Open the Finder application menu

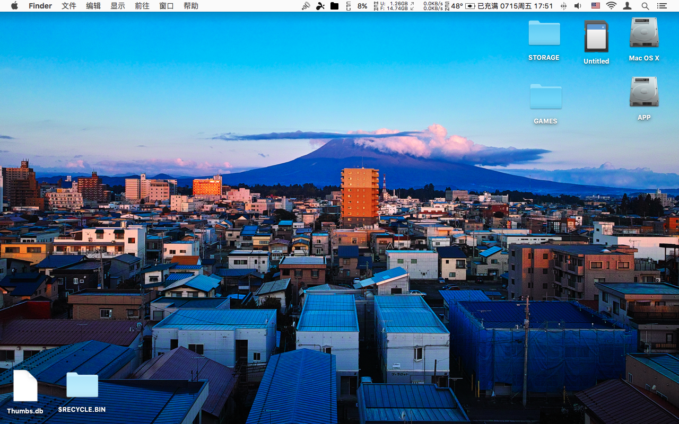[40, 6]
